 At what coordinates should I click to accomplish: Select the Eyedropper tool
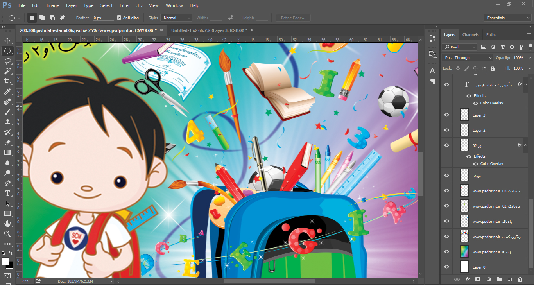[x=7, y=91]
